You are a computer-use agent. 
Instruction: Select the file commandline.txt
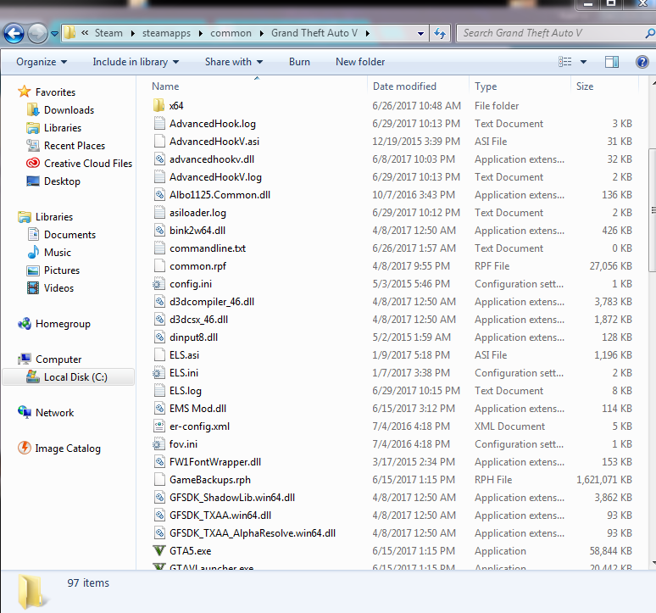(x=208, y=248)
